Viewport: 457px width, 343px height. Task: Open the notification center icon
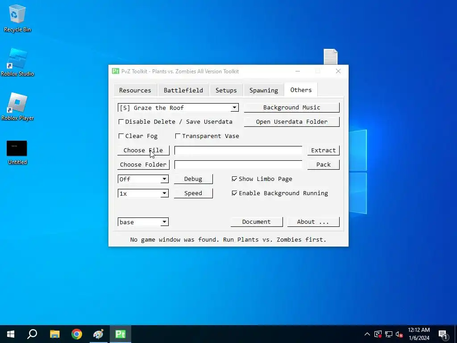[x=443, y=335]
